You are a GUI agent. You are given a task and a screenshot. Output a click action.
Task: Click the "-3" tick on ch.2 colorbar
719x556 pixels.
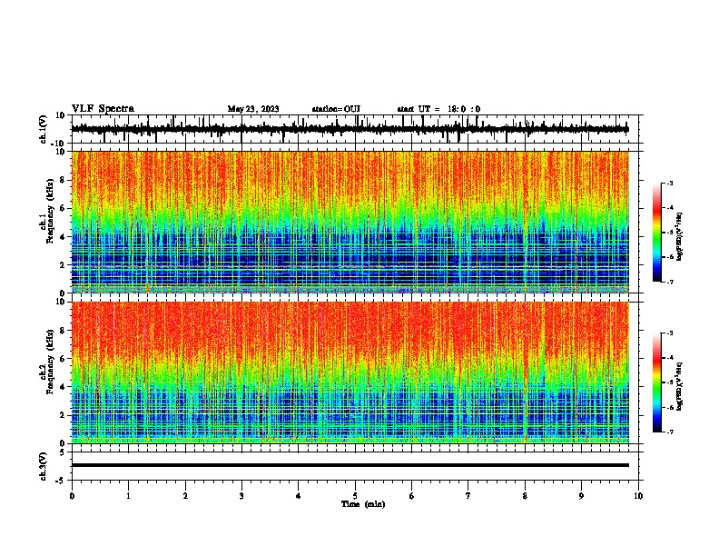[x=670, y=333]
